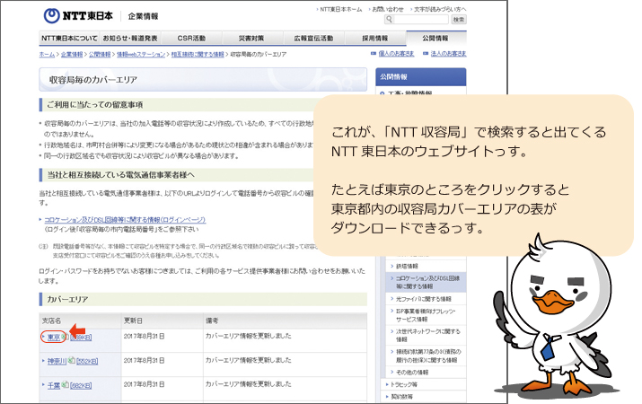Click the 備考 column header
This screenshot has width=642, height=404.
tap(212, 321)
